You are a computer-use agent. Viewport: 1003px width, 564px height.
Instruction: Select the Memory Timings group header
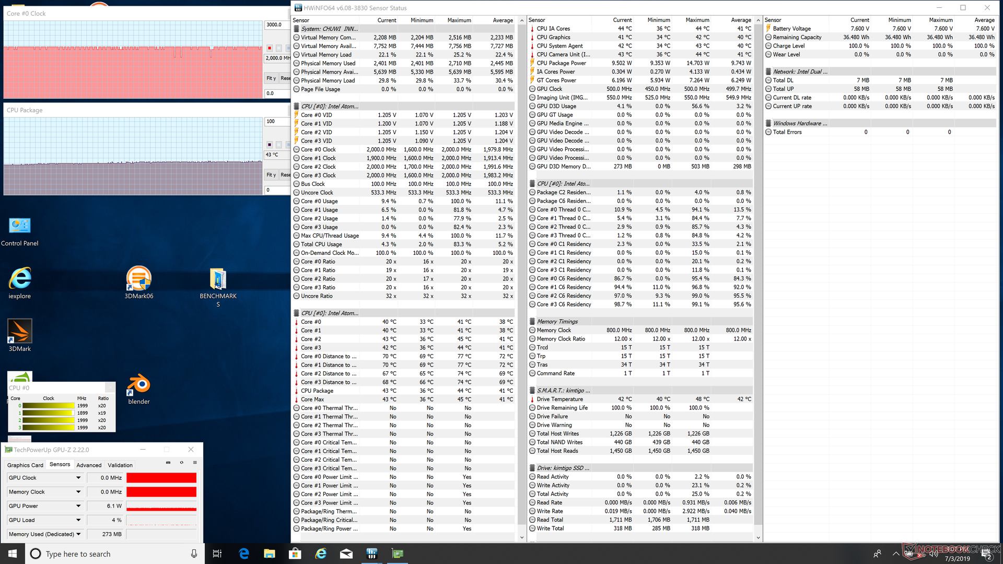pyautogui.click(x=640, y=322)
